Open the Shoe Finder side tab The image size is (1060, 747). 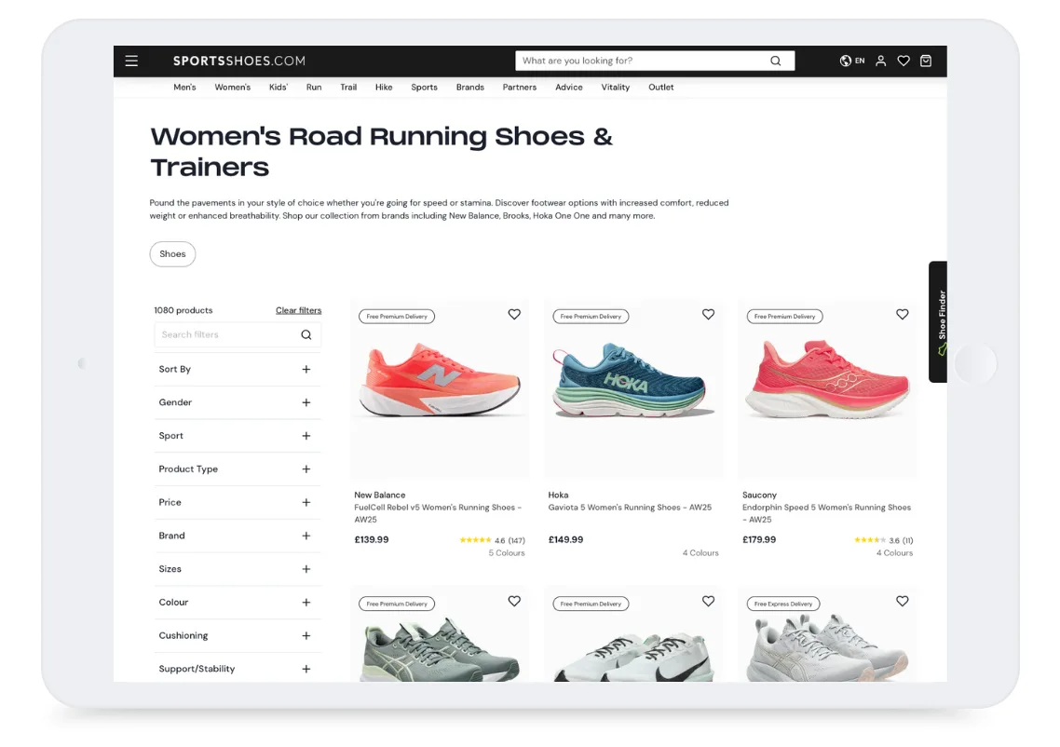[x=938, y=321]
